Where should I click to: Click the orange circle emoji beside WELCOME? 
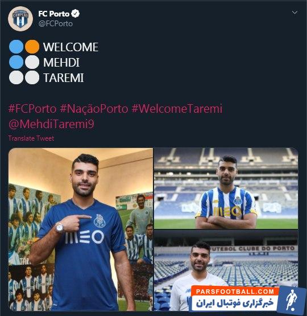coord(32,47)
